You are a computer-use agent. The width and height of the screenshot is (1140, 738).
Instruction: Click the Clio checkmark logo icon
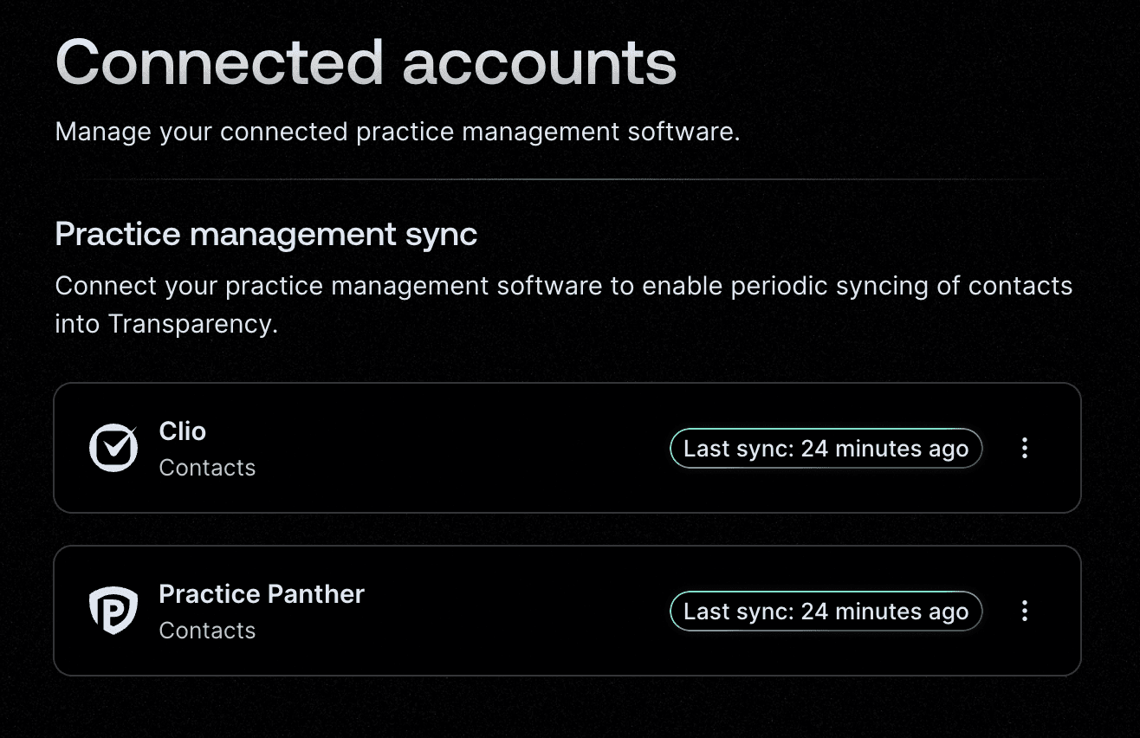[113, 448]
